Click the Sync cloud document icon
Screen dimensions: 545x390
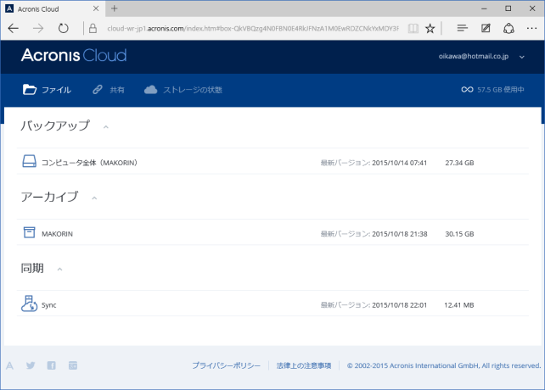point(29,304)
